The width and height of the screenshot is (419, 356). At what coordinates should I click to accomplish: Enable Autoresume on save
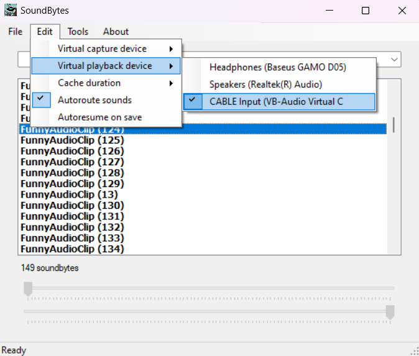click(x=99, y=117)
